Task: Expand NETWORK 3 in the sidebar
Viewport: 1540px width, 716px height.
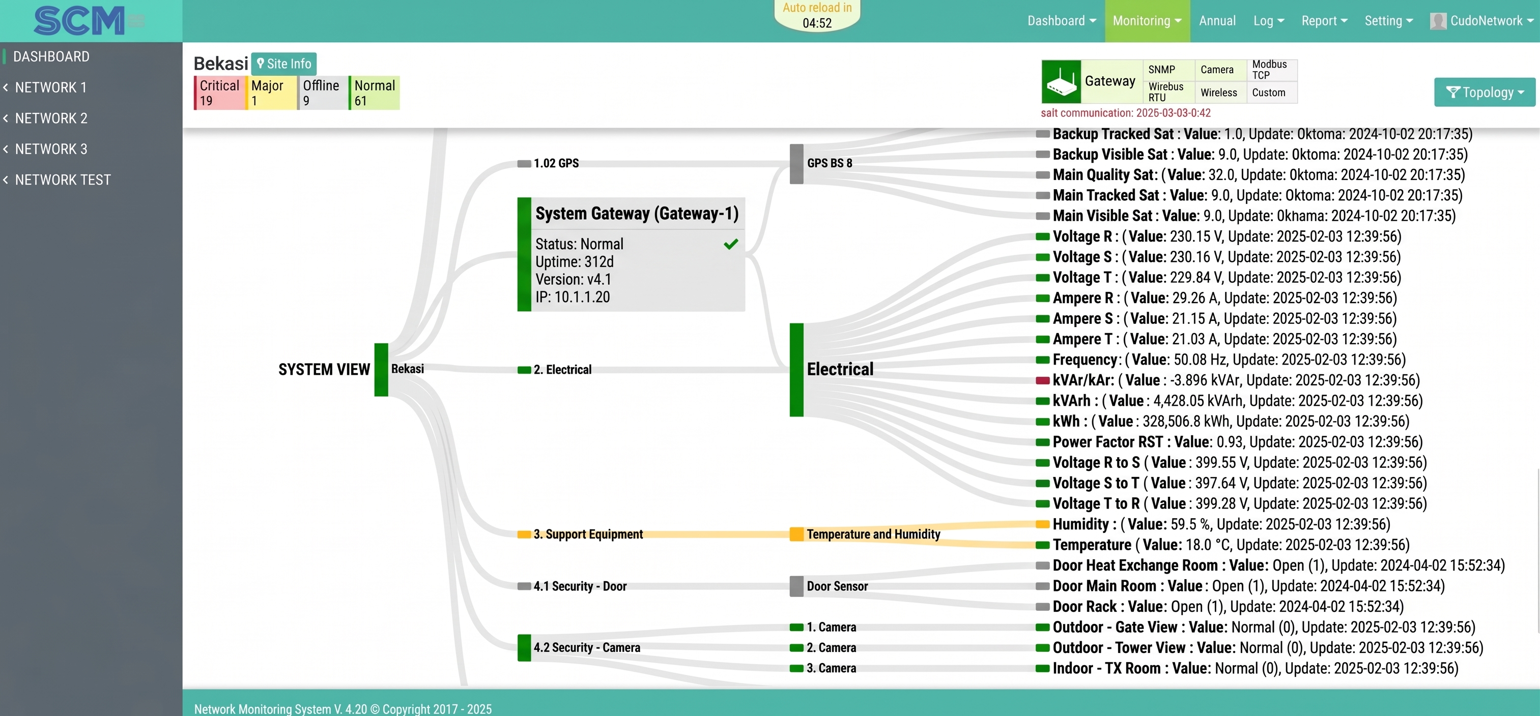Action: [51, 150]
